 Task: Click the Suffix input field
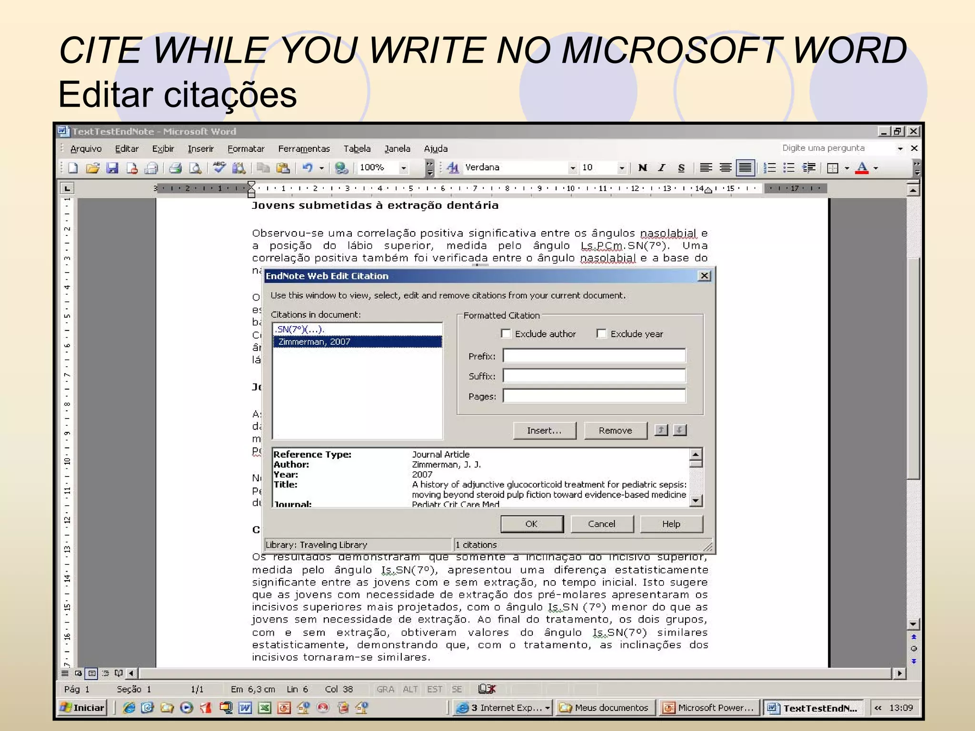(x=595, y=376)
